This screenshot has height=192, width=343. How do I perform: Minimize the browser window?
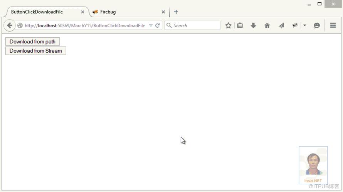[309, 4]
